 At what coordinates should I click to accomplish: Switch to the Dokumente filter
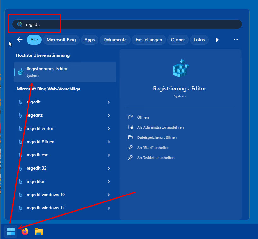point(115,40)
